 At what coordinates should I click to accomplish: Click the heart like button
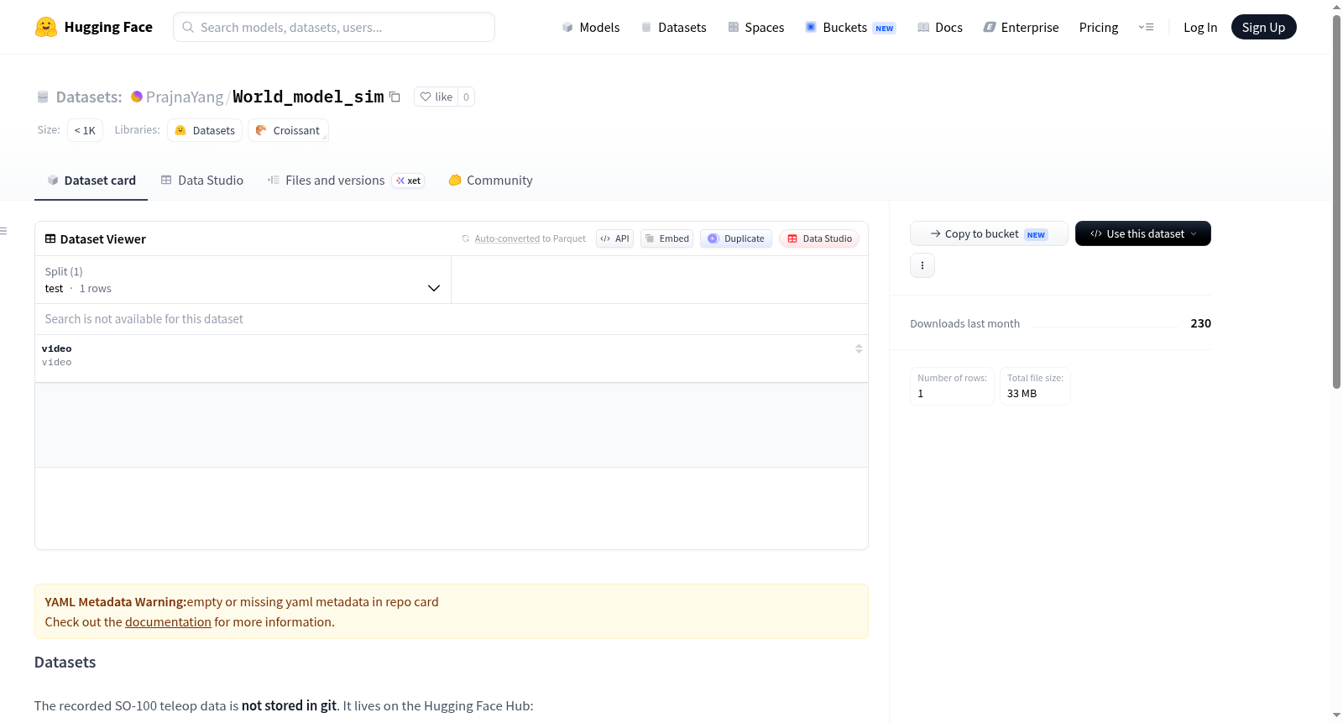(x=436, y=97)
